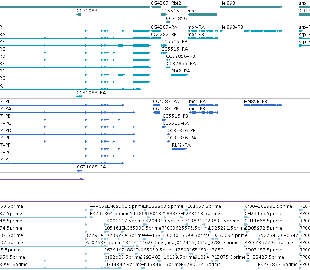Screen dimensions: 310x270
Task: Select the CG31088 gene label
Action: 87,11
